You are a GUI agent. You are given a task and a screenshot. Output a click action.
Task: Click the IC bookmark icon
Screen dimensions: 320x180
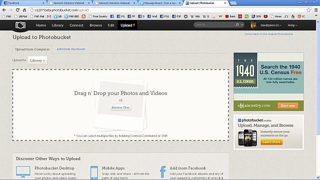(301, 16)
